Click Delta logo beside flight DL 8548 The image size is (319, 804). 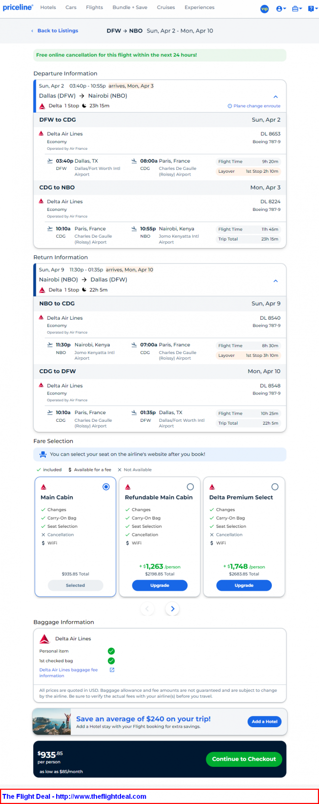[x=41, y=386]
